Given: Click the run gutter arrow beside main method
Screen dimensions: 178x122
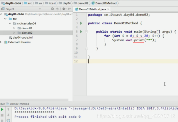Looking at the screenshot, I should click(81, 32).
